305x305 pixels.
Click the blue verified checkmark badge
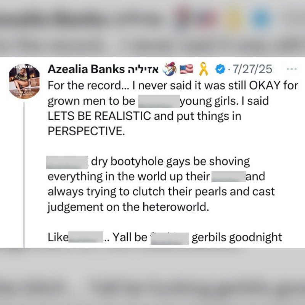(220, 69)
